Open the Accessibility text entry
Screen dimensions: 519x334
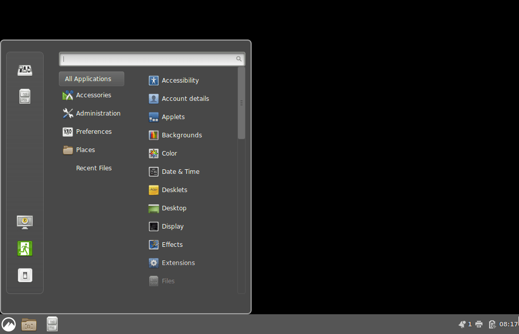pyautogui.click(x=181, y=81)
